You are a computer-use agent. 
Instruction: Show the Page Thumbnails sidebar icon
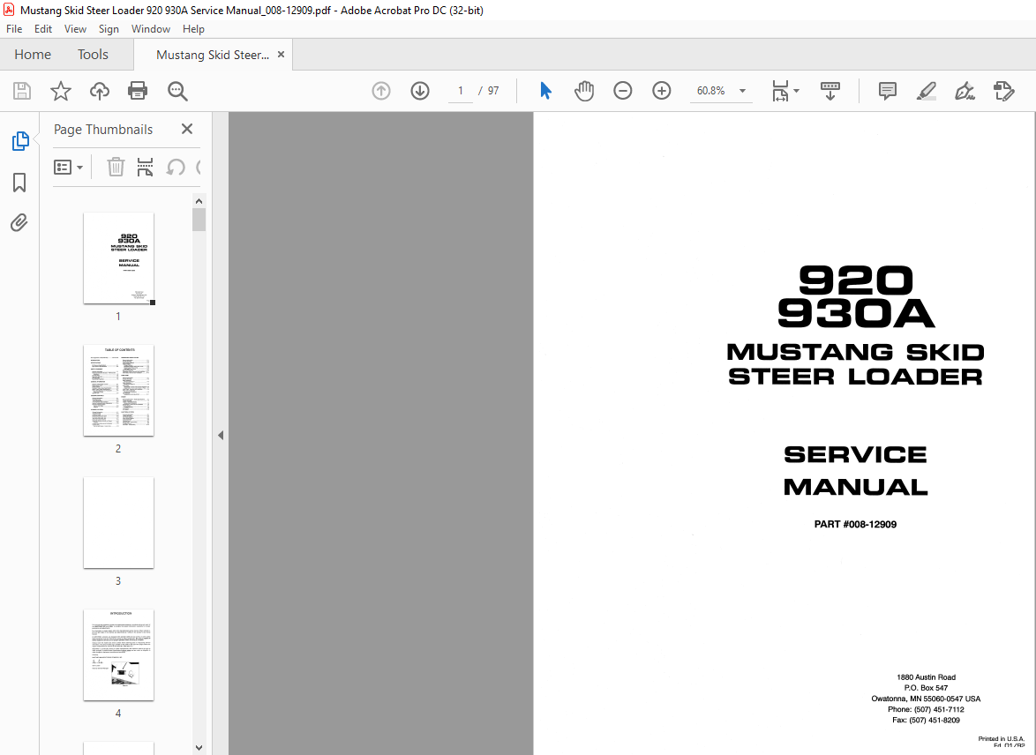coord(19,141)
